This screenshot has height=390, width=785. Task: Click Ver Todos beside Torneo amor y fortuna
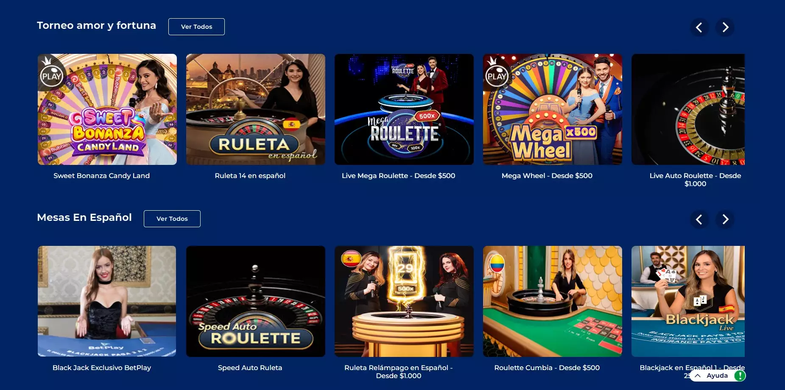(196, 27)
